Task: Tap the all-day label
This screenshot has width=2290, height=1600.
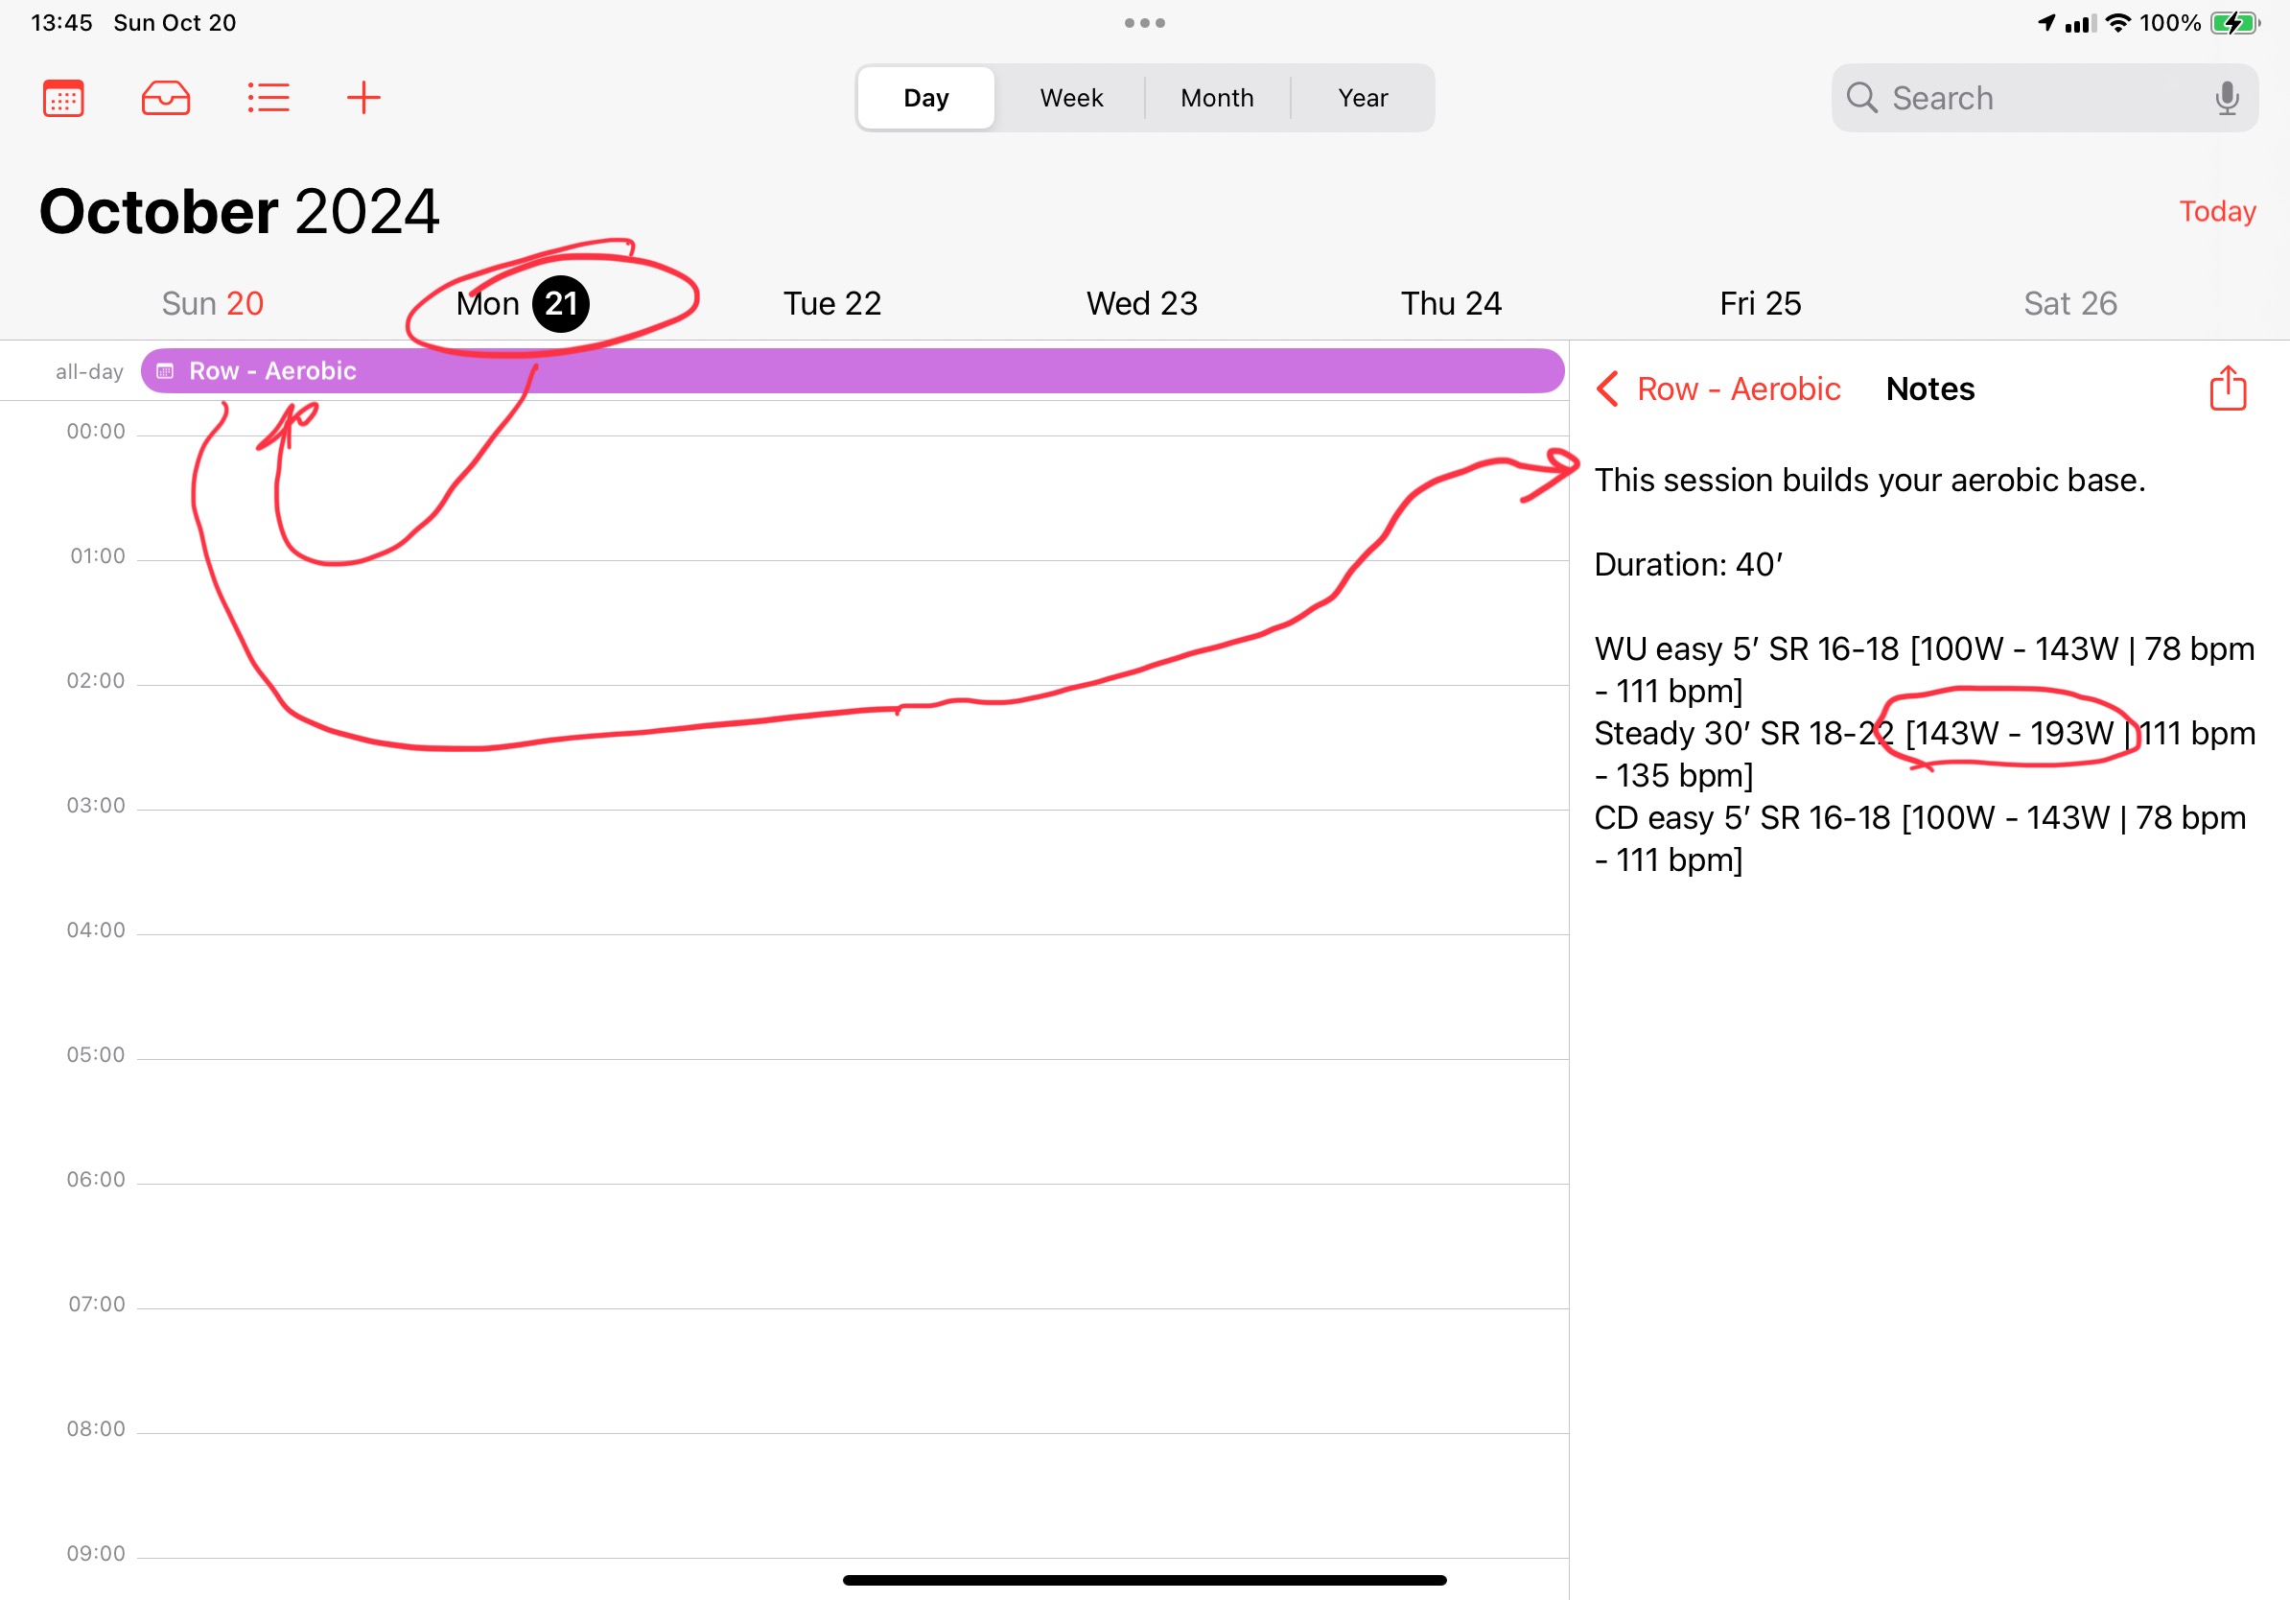Action: coord(90,372)
